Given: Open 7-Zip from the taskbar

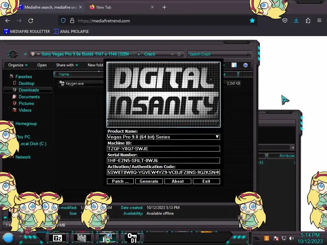Looking at the screenshot, I should [57, 238].
